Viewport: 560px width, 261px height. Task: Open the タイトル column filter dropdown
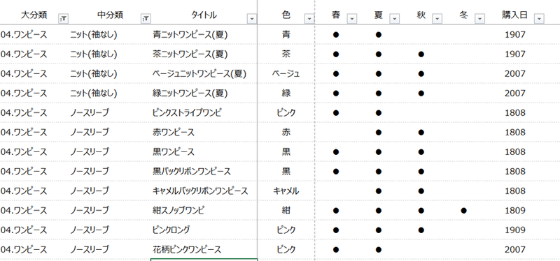[252, 19]
